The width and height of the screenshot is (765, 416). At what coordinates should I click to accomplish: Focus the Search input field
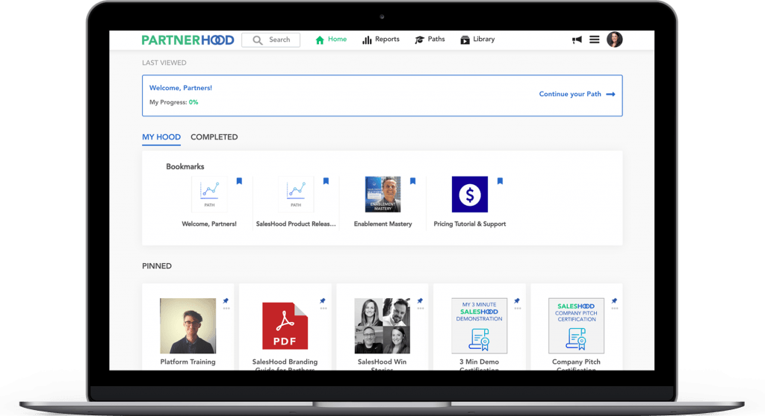pyautogui.click(x=270, y=40)
